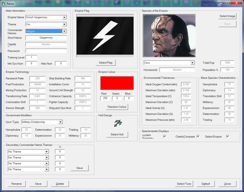Click the Select Flag button
244x192 pixels.
(x=105, y=63)
